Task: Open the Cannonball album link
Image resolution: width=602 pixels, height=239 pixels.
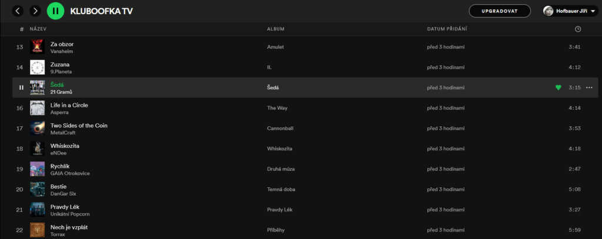Action: pos(280,128)
